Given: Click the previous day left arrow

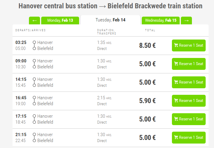Looking at the screenshot, I should point(34,21).
